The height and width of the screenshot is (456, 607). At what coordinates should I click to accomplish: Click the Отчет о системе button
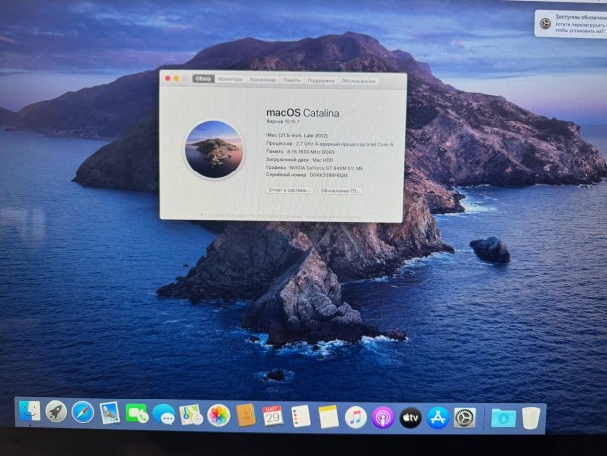(x=290, y=190)
